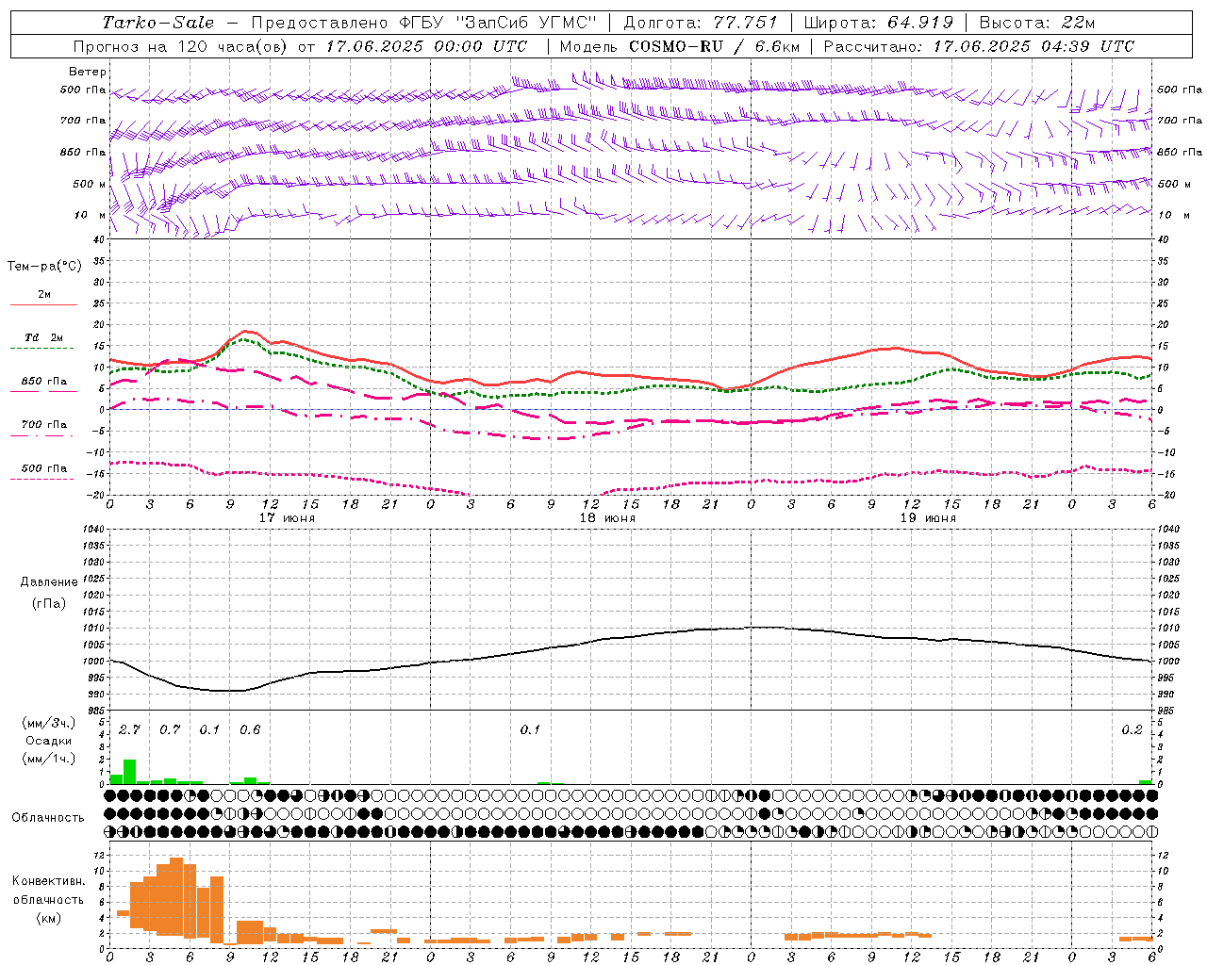Screen dimensions: 1207x965
Task: Click the Осадки precipitation label
Action: click(48, 741)
